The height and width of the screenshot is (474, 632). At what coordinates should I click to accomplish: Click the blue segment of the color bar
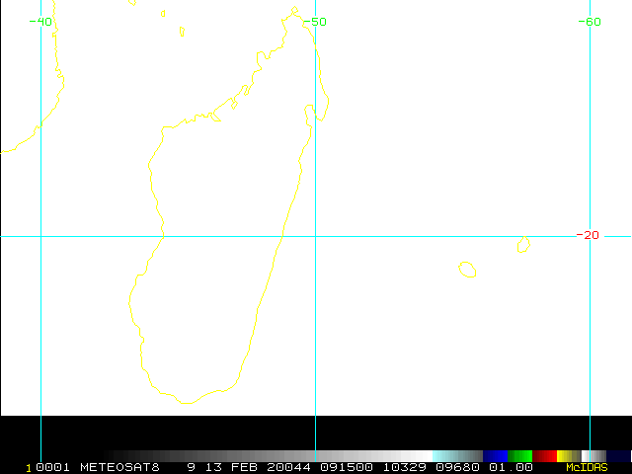pos(495,455)
